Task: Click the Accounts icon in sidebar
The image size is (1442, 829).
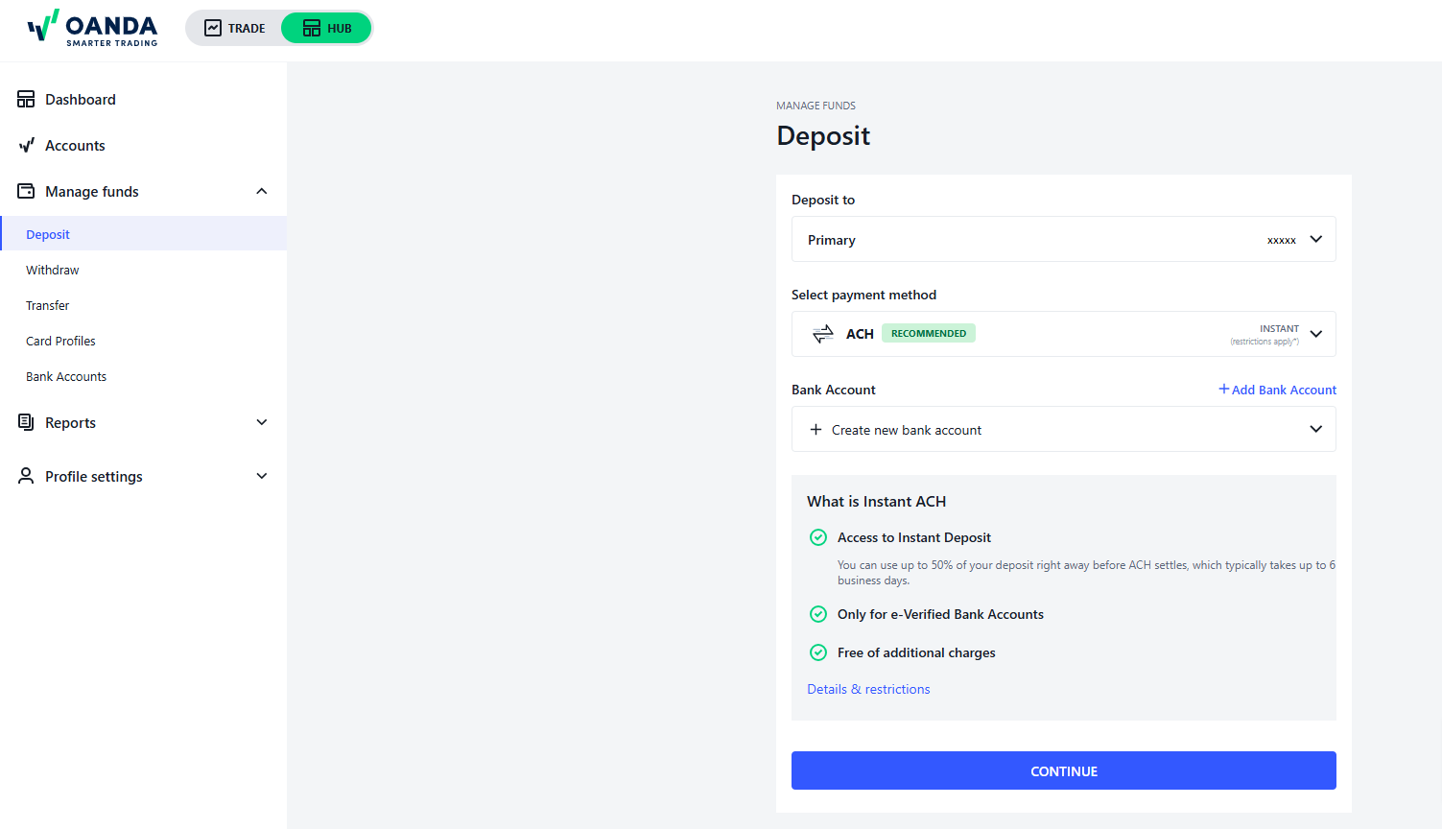Action: click(26, 145)
